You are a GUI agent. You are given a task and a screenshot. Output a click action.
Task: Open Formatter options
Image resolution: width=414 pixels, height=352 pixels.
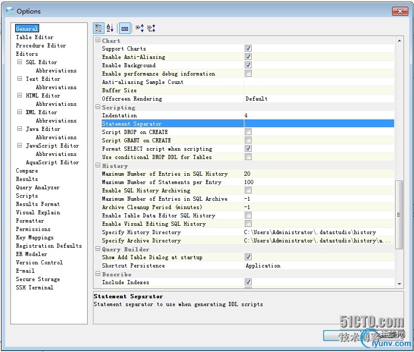pos(30,221)
